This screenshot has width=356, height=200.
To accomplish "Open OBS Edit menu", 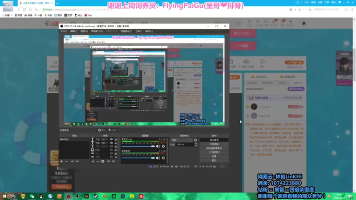I will coord(73,31).
